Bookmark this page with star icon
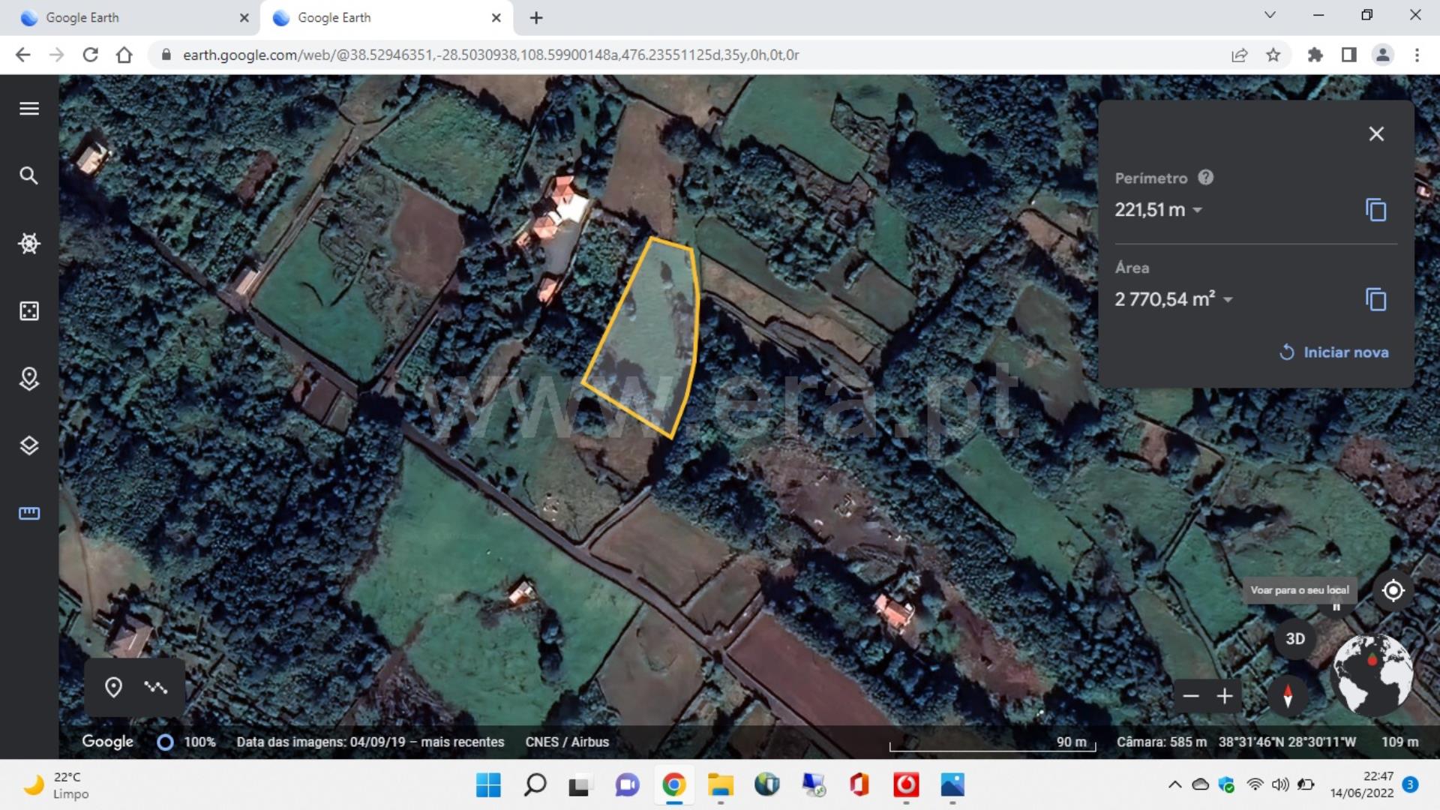 (1273, 55)
